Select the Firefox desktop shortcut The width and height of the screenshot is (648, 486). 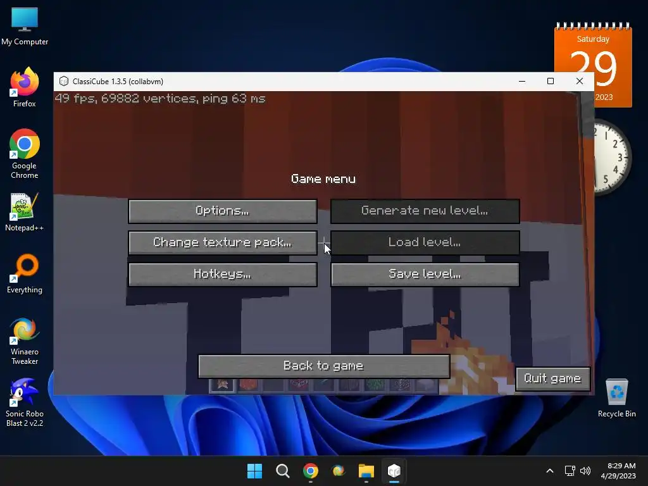click(x=25, y=87)
